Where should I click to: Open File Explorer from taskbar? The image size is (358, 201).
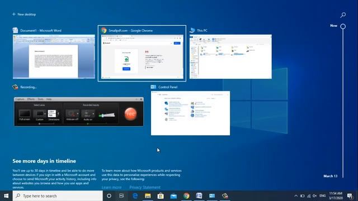pyautogui.click(x=148, y=196)
